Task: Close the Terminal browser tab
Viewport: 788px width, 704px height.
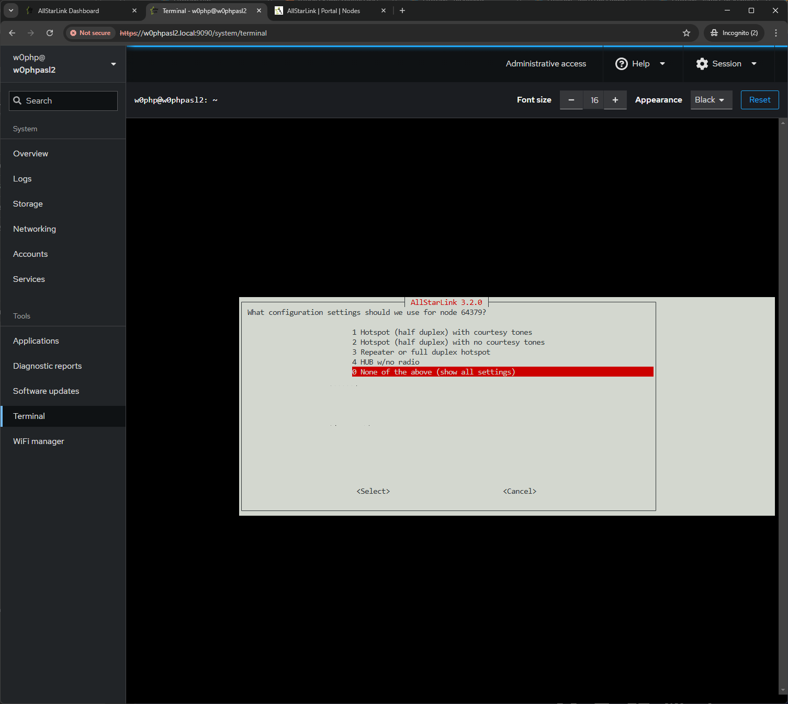Action: [259, 10]
